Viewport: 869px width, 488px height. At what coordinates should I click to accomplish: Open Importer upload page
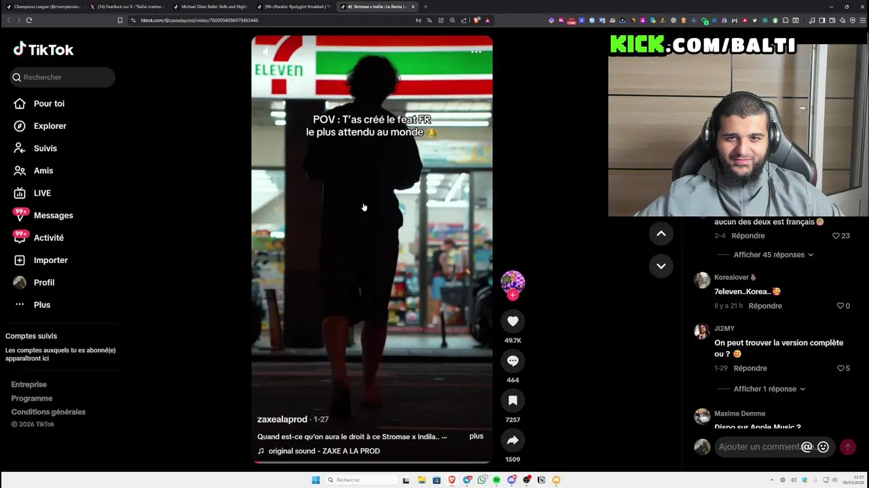(x=51, y=260)
